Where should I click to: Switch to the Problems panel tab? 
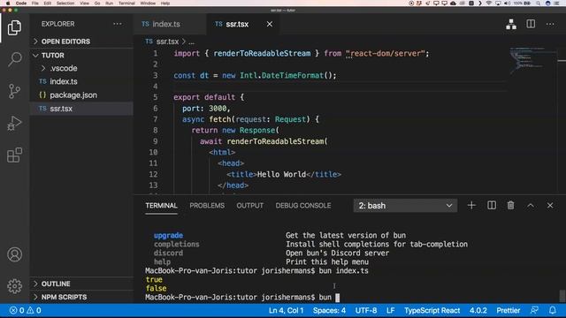[x=207, y=206]
